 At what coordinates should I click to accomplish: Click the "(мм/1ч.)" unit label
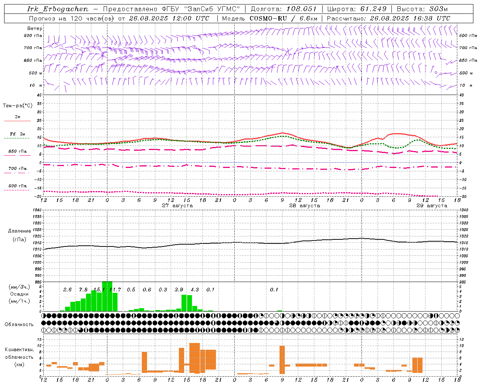(x=19, y=301)
